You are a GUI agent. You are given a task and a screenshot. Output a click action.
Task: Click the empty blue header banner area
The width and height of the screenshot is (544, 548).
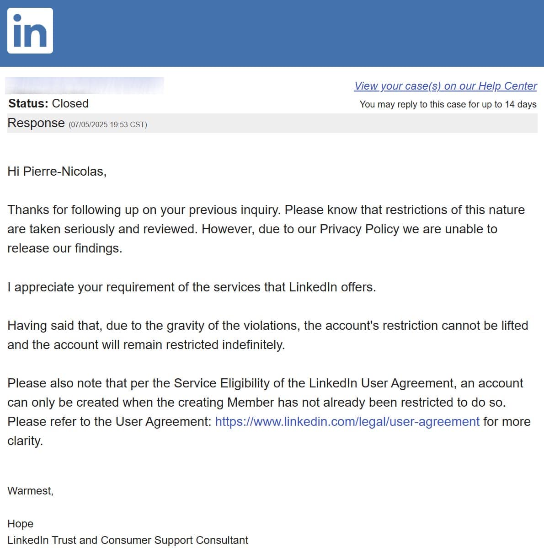pyautogui.click(x=297, y=33)
